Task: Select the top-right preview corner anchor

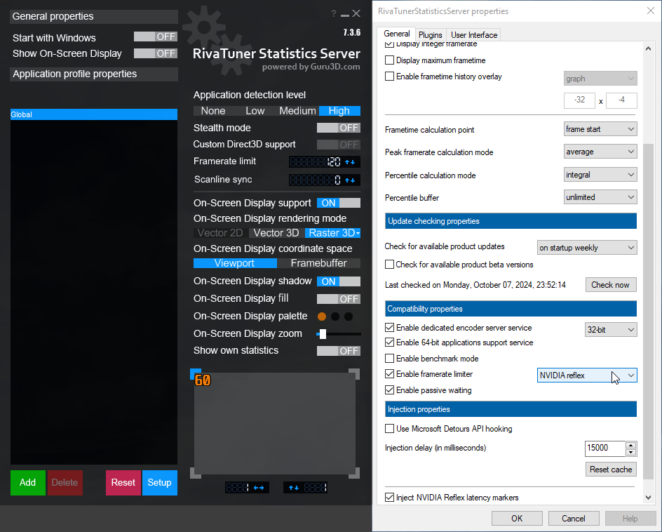Action: [354, 373]
